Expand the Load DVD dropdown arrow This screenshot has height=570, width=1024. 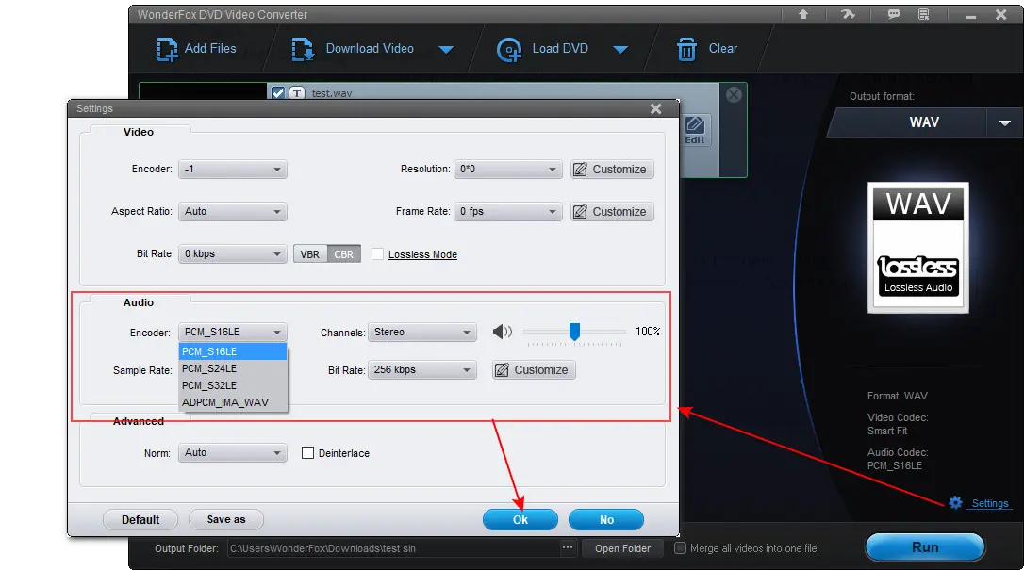(621, 50)
